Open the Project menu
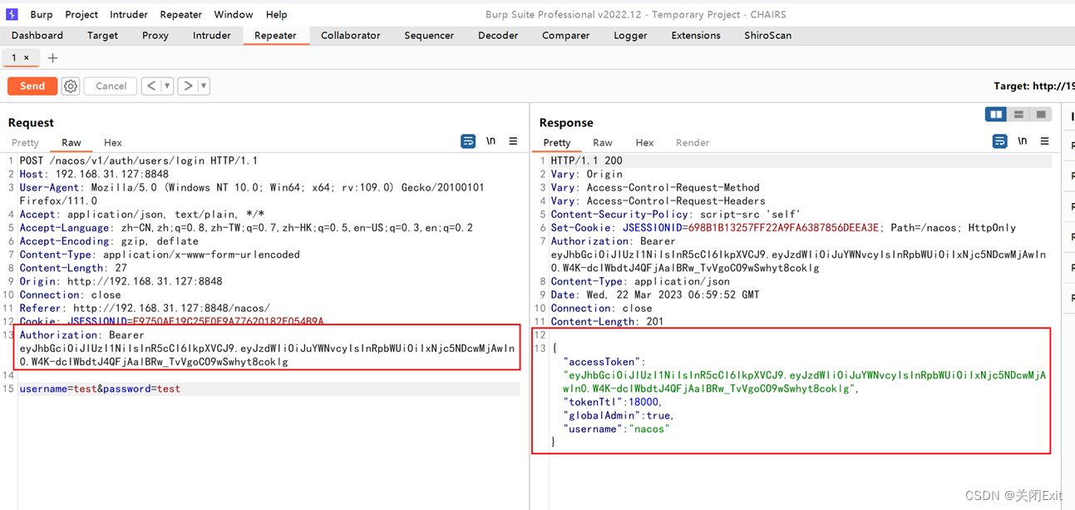This screenshot has height=510, width=1075. coord(81,14)
